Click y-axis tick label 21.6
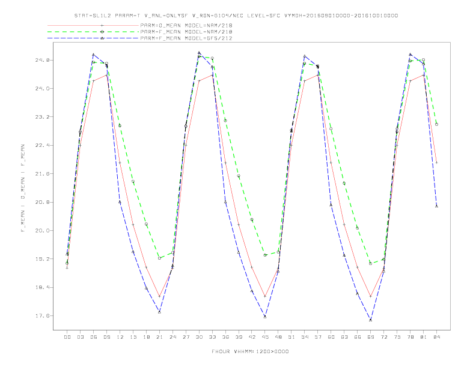The image size is (476, 367). tap(43, 174)
